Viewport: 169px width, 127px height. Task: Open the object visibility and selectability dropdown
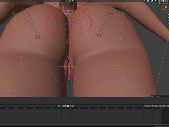[145, 1]
